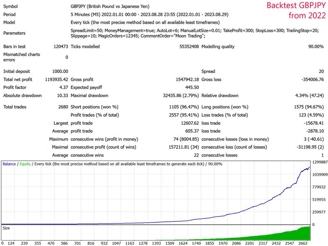The width and height of the screenshot is (328, 246).
Task: Click the Expected payoff value 445.50
Action: pyautogui.click(x=192, y=87)
